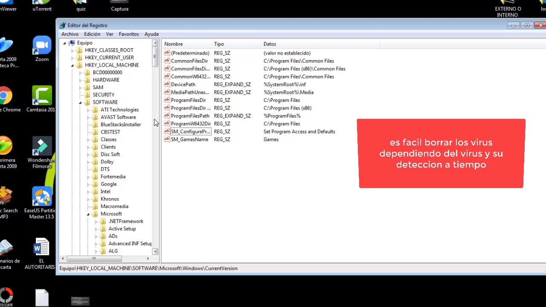
Task: Select the Fortemedia folder icon
Action: 95,177
